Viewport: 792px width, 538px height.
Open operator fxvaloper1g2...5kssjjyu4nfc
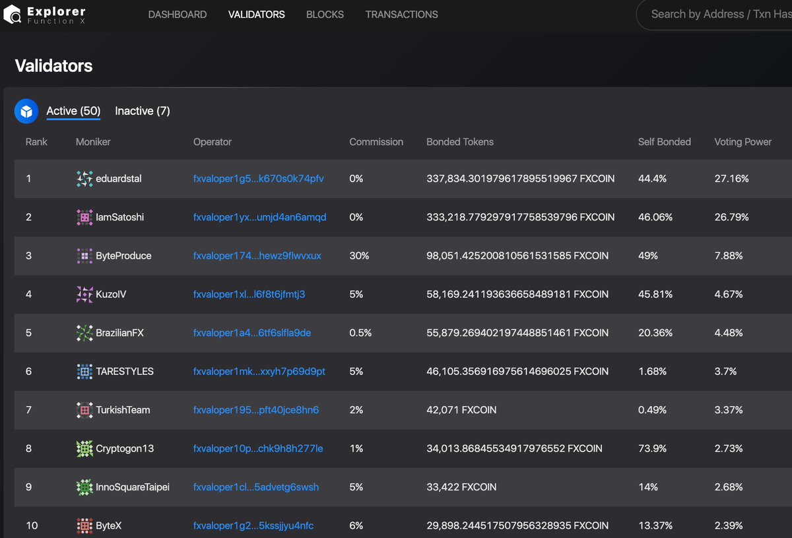[x=253, y=526]
